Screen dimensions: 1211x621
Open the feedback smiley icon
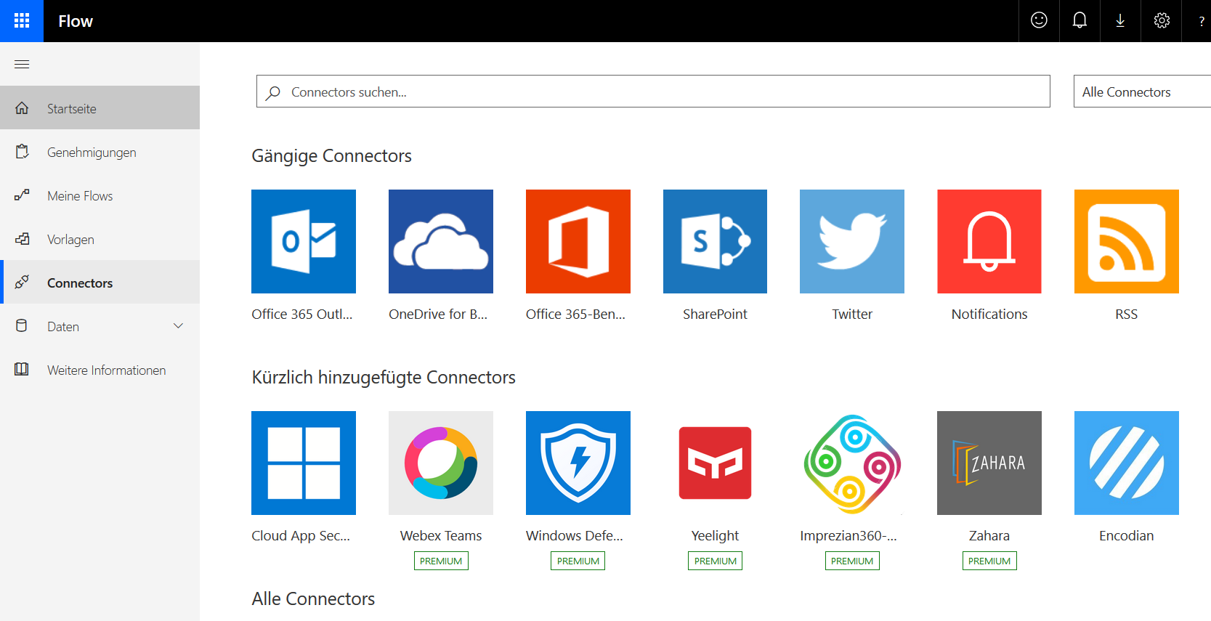pyautogui.click(x=1039, y=20)
